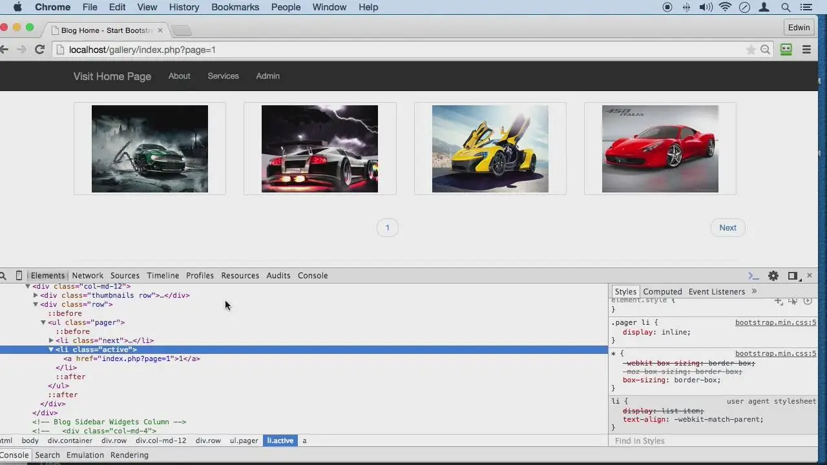Image resolution: width=827 pixels, height=465 pixels.
Task: Collapse the li class active node
Action: pos(51,349)
